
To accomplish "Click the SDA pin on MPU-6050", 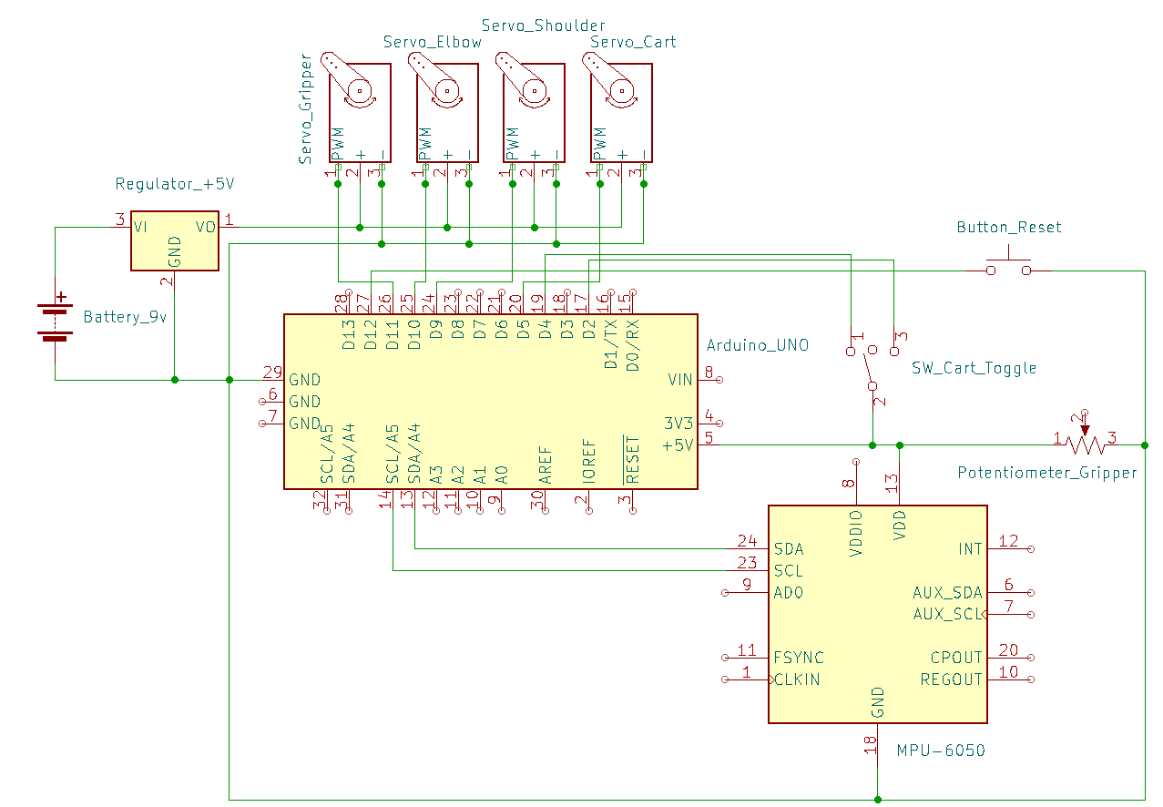I will (788, 549).
